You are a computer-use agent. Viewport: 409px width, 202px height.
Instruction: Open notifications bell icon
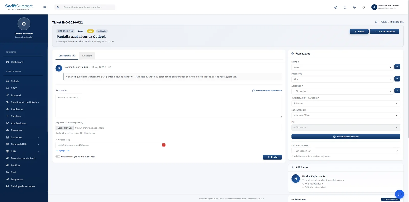(363, 7)
